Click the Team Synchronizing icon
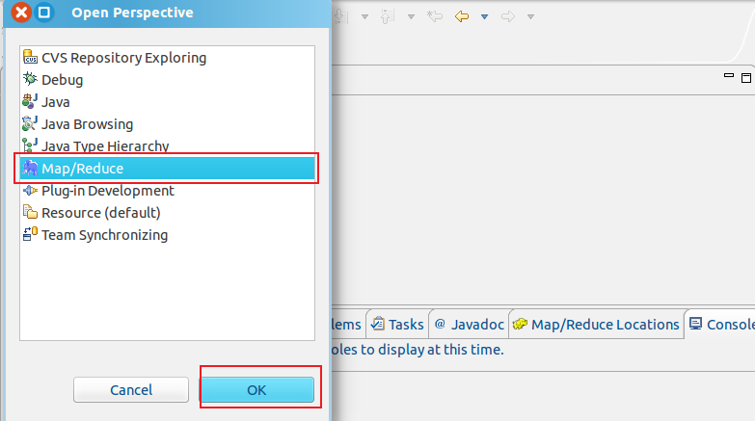The width and height of the screenshot is (755, 421). 30,234
